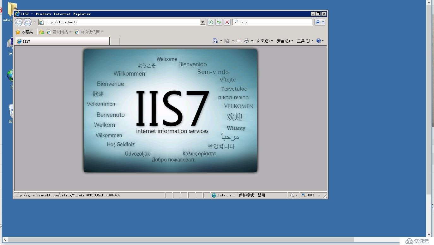Close the Internet Explorer window
Viewport: 434px width, 245px height.
pyautogui.click(x=324, y=14)
